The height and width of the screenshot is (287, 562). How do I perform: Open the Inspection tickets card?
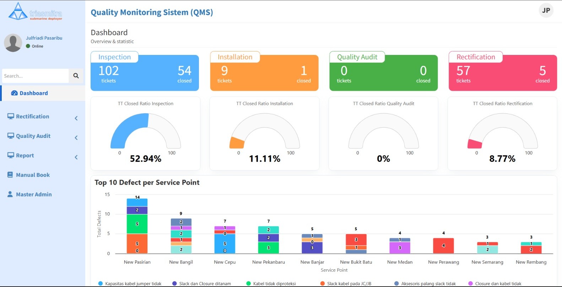click(145, 73)
